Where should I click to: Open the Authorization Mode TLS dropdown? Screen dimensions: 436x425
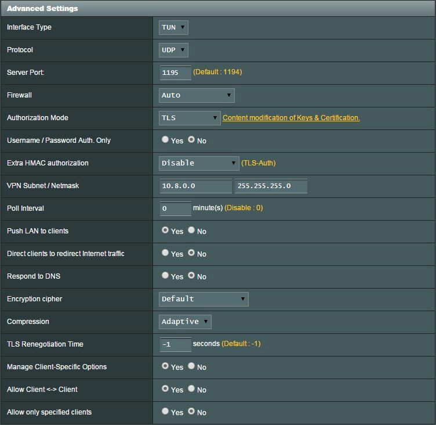coord(190,118)
